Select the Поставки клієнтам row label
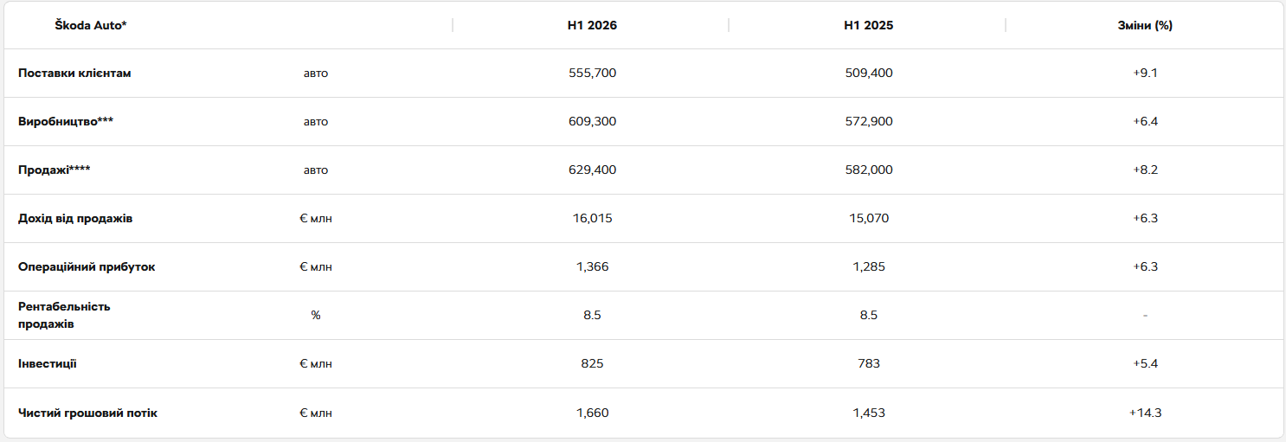This screenshot has width=1286, height=442. click(74, 74)
